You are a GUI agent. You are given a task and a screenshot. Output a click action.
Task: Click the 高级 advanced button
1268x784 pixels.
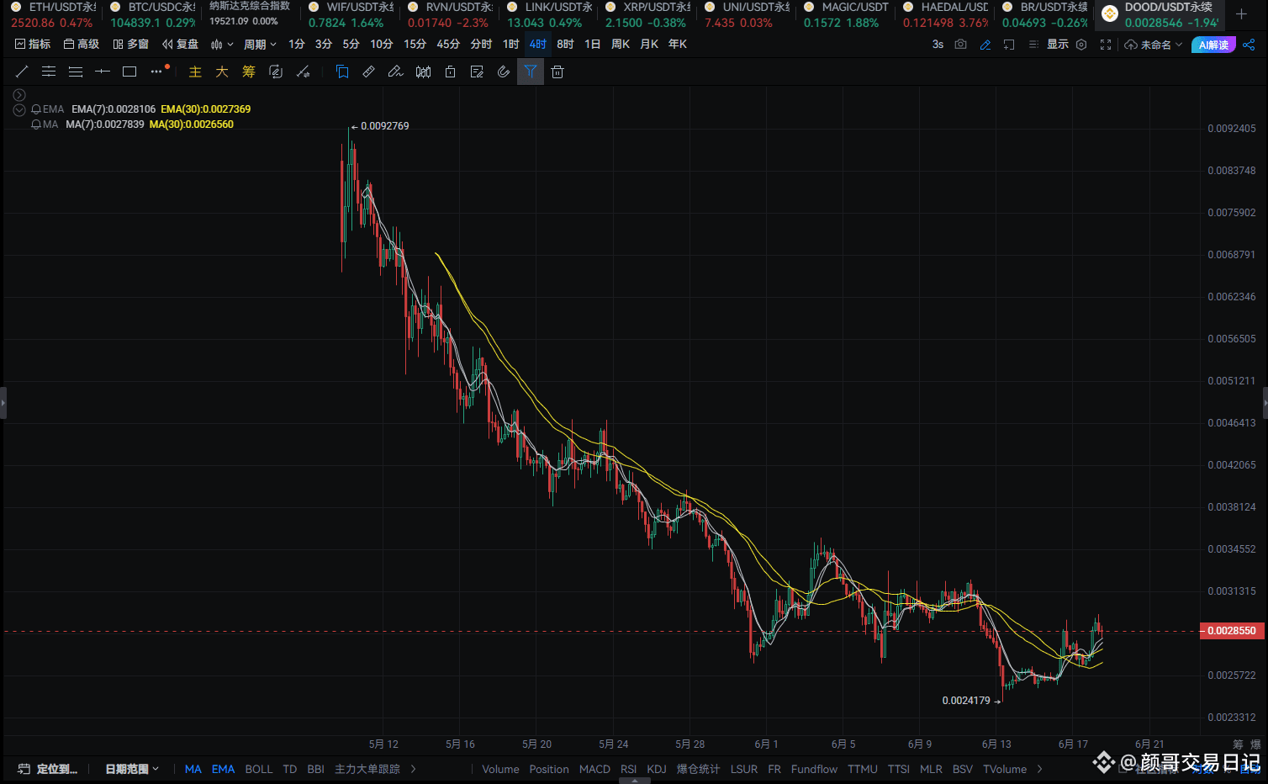coord(82,45)
